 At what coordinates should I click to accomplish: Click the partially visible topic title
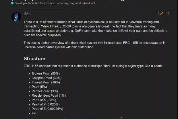click(x=86, y=1)
